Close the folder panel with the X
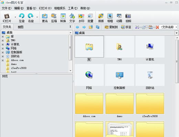The image size is (179, 137). [x=70, y=27]
